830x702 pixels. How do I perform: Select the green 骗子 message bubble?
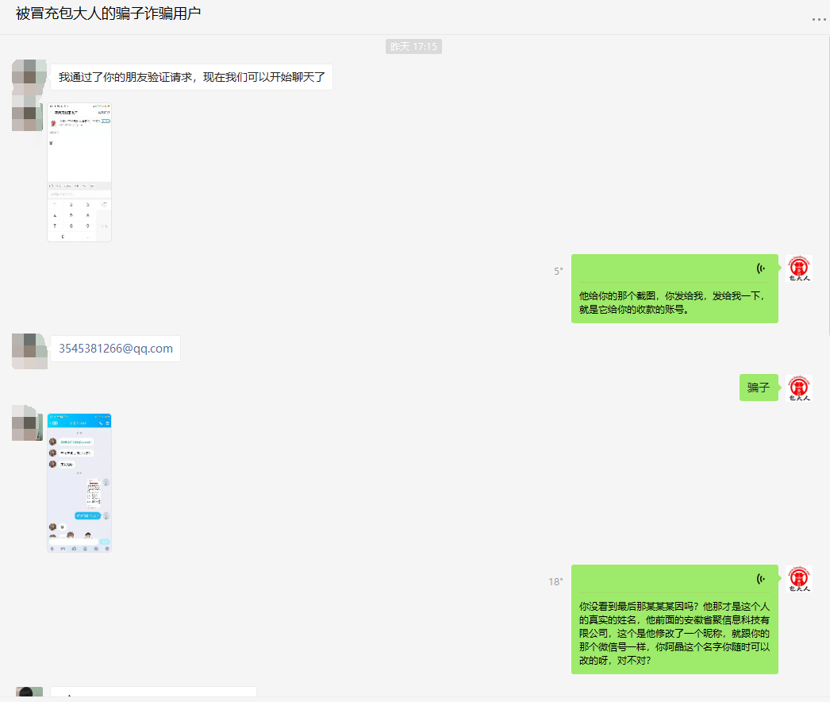point(759,388)
